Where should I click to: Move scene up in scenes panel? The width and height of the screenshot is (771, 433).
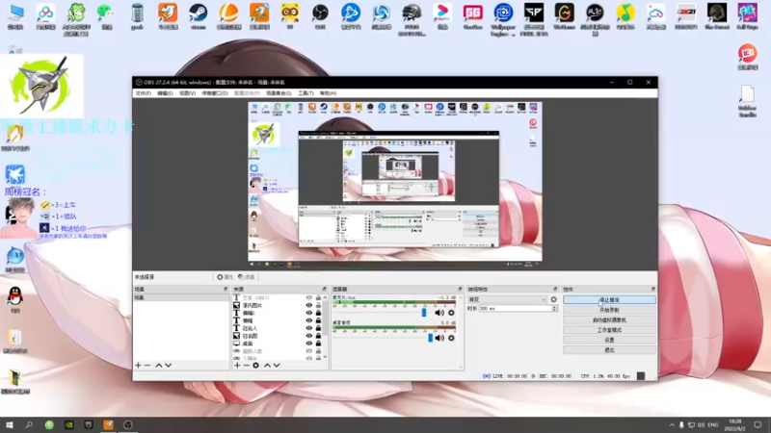(159, 366)
